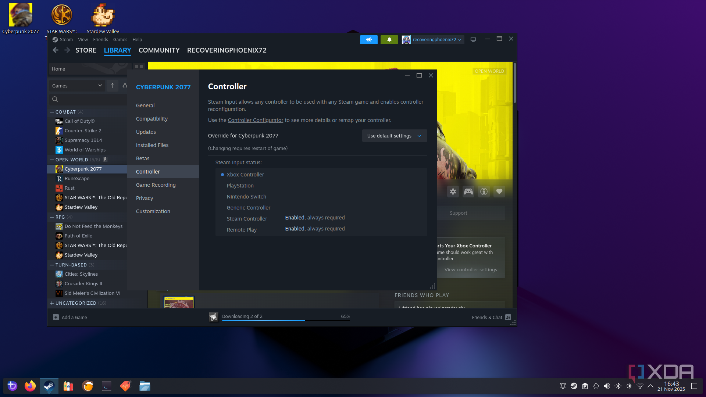This screenshot has height=397, width=706.
Task: Select General in properties sidebar
Action: coord(163,105)
